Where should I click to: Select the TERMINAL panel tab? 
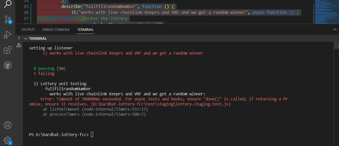[x=86, y=30]
